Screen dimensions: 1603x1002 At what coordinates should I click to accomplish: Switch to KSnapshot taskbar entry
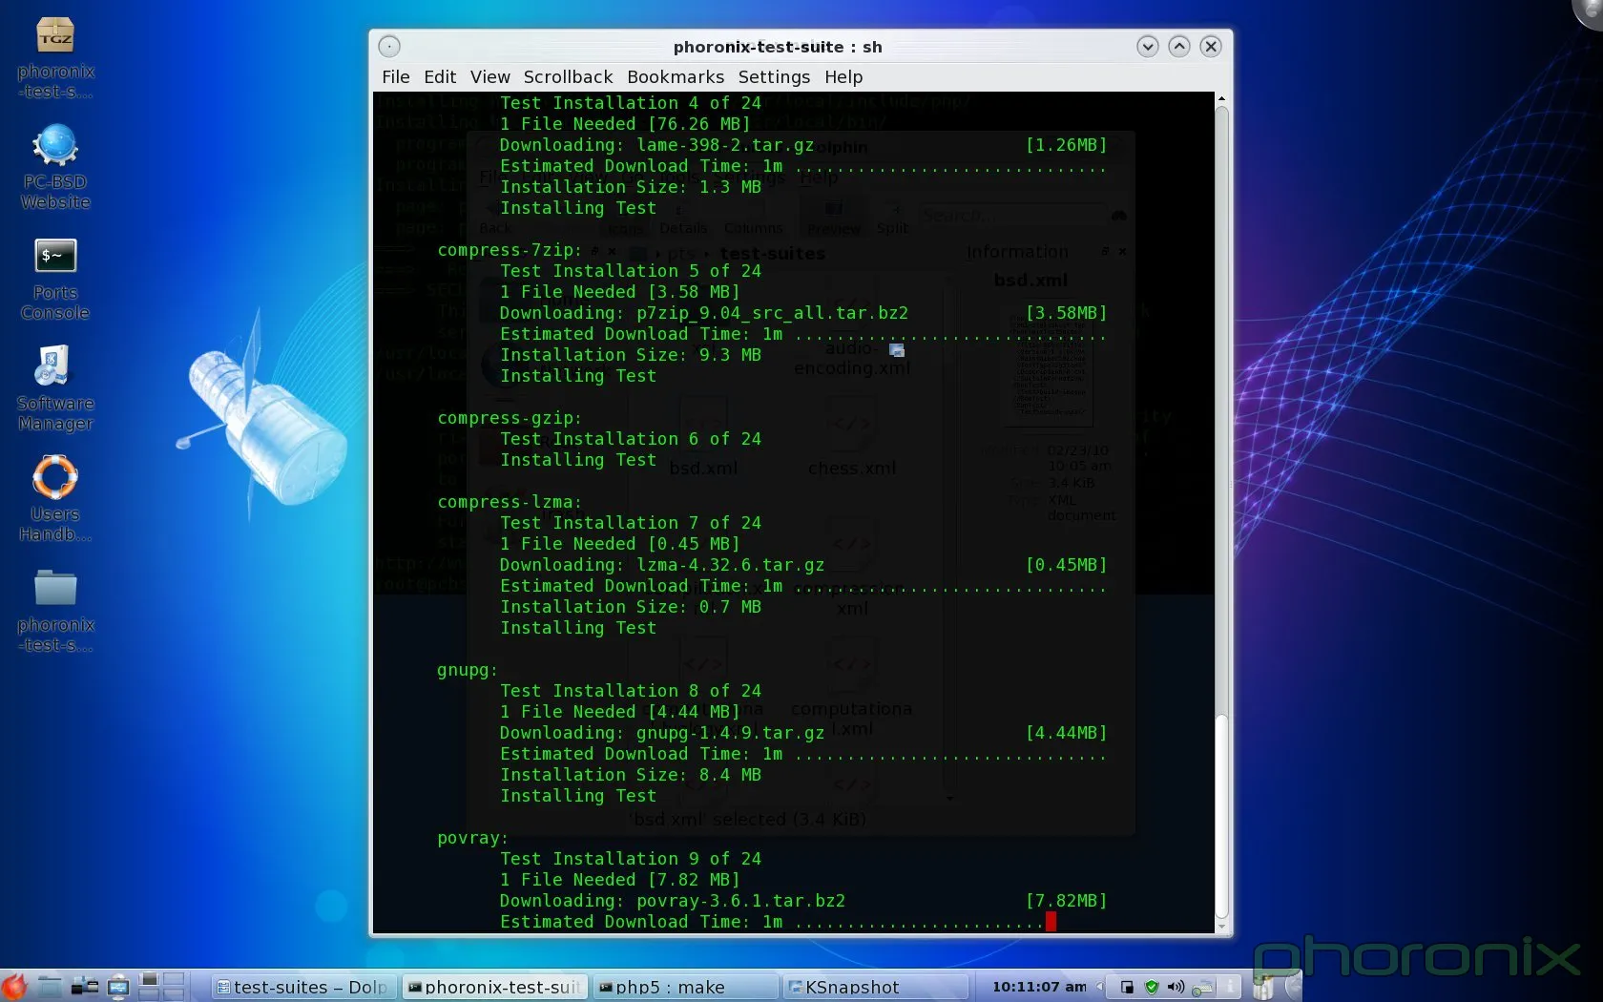pyautogui.click(x=874, y=987)
